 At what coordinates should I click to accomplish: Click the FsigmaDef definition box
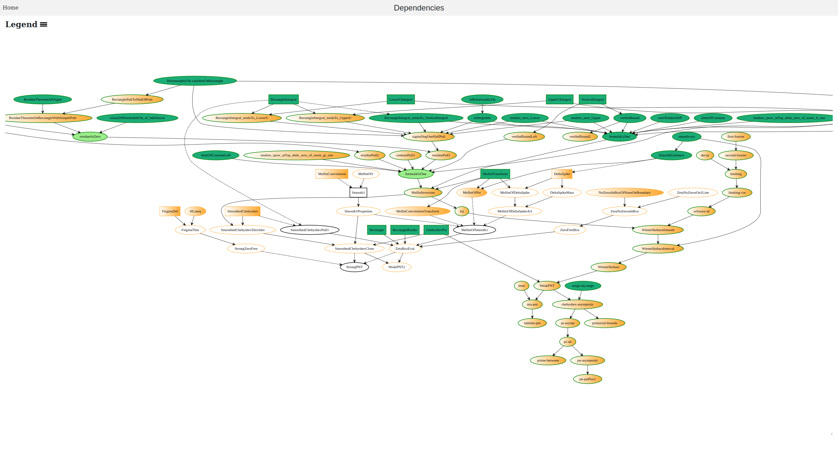pyautogui.click(x=170, y=211)
